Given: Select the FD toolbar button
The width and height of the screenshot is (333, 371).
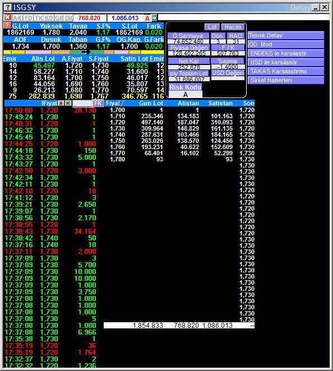Looking at the screenshot, I should tap(29, 18).
